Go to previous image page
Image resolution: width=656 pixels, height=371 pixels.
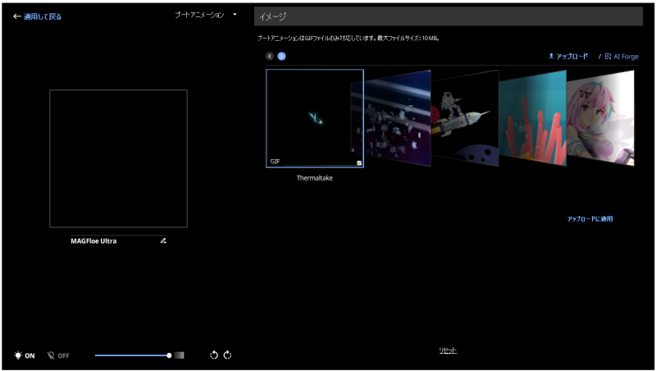[x=270, y=56]
